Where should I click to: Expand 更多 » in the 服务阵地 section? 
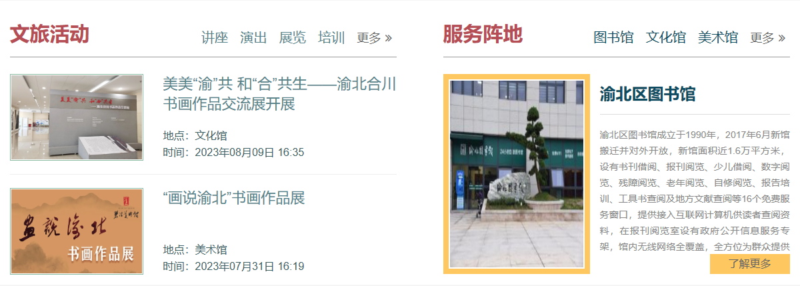(768, 37)
